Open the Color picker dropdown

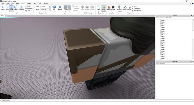pos(65,11)
